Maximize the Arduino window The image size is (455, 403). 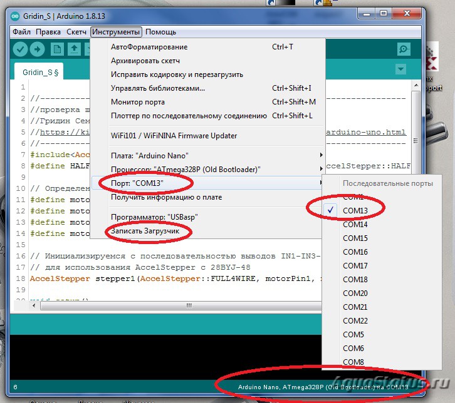(x=384, y=14)
